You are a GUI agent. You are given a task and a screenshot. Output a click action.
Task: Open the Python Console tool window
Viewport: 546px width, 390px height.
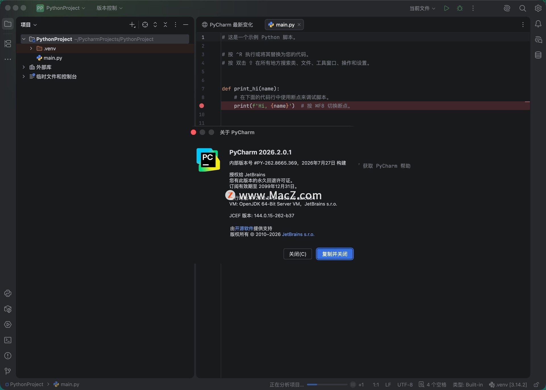pyautogui.click(x=8, y=293)
